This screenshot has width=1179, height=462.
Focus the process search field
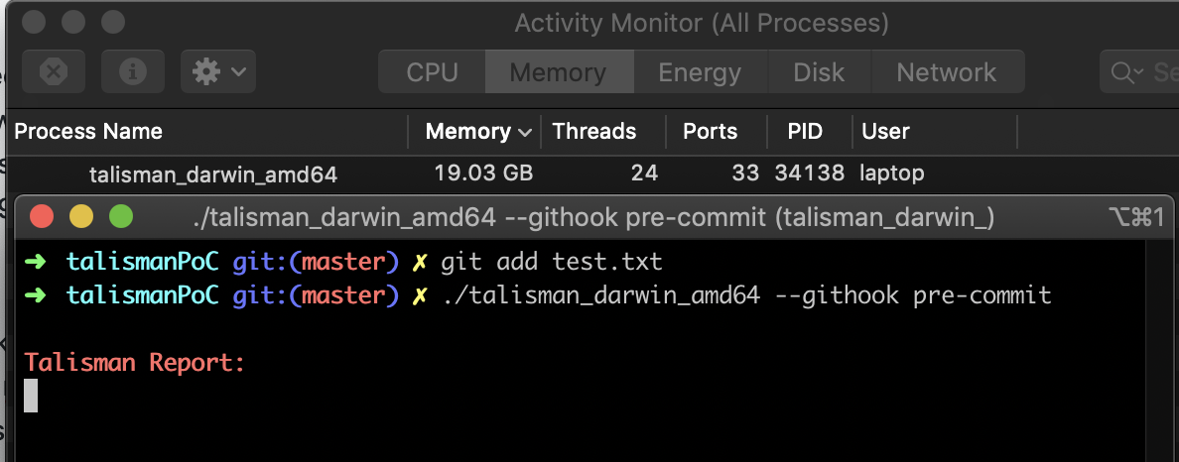point(1139,72)
